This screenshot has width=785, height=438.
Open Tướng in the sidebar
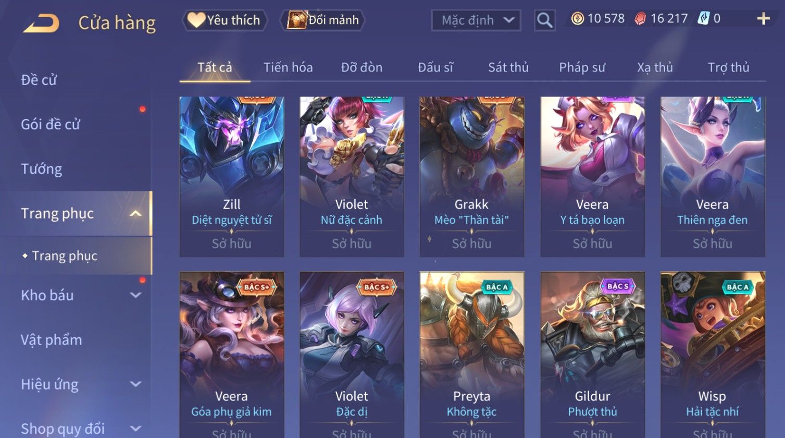[x=42, y=169]
